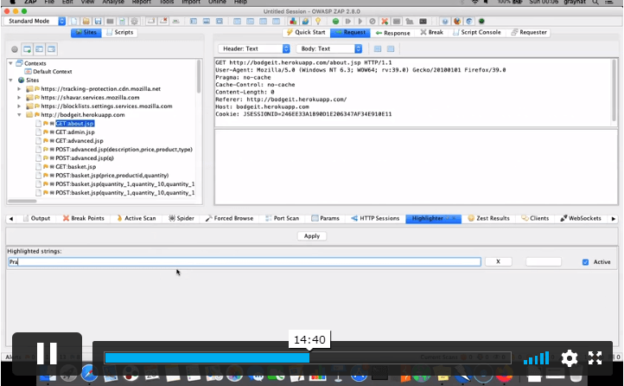Open the Zest Results tab
624x386 pixels.
488,218
